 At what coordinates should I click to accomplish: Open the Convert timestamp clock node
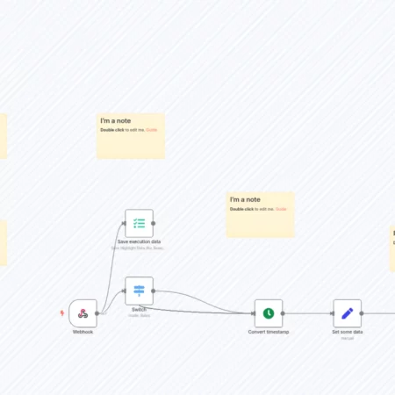[269, 313]
